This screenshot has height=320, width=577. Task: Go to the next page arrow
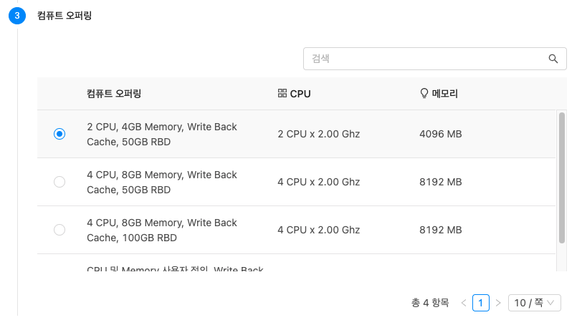click(x=498, y=303)
